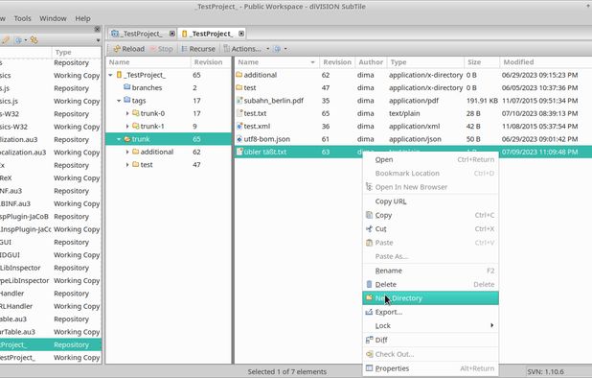The width and height of the screenshot is (592, 378).
Task: Click the XML file icon of test.xml
Action: point(239,127)
